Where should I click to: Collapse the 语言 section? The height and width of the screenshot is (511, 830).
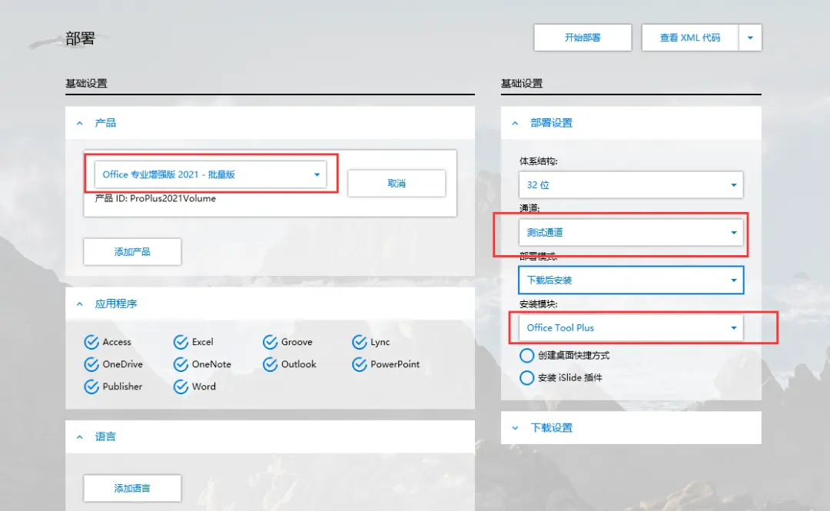(79, 437)
